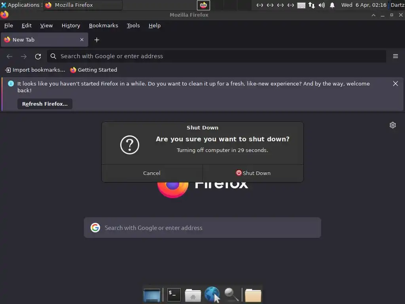Open the Getting Started bookmark
405x304 pixels.
tap(94, 70)
